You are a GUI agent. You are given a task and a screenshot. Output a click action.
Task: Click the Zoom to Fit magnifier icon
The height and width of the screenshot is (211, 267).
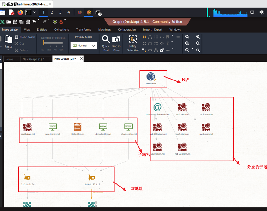click(187, 37)
